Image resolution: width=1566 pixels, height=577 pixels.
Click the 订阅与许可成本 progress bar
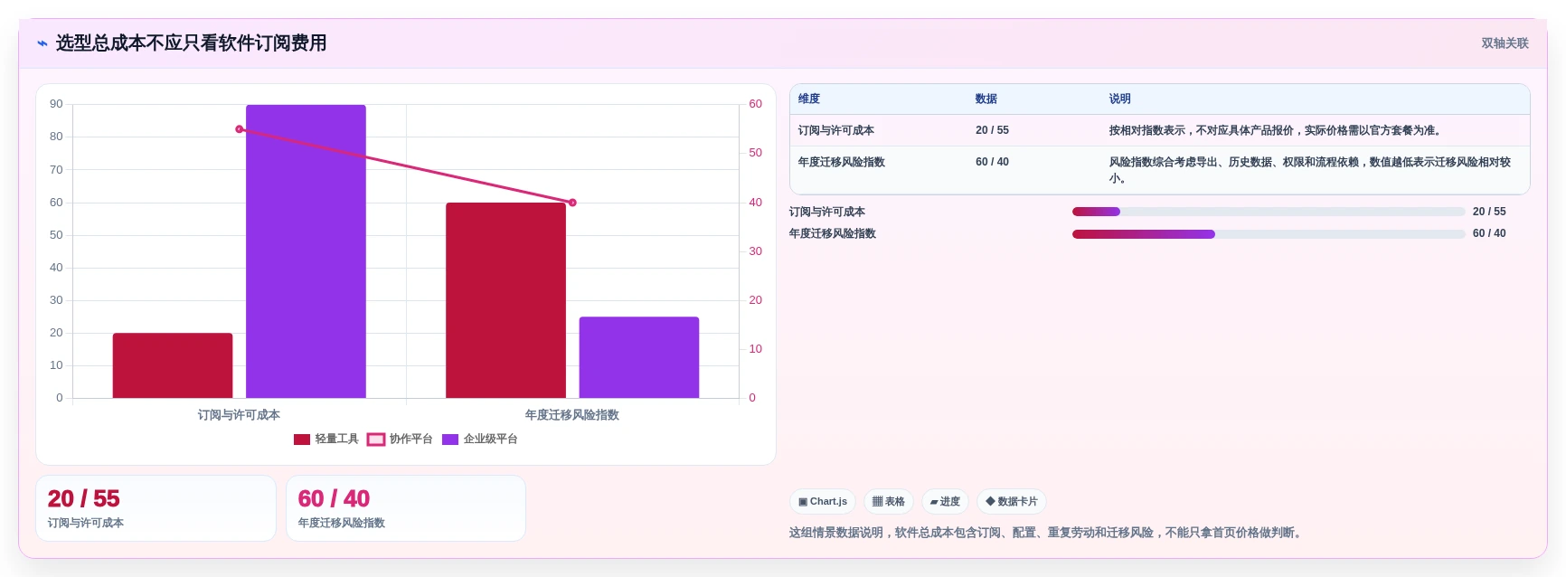pos(1269,212)
